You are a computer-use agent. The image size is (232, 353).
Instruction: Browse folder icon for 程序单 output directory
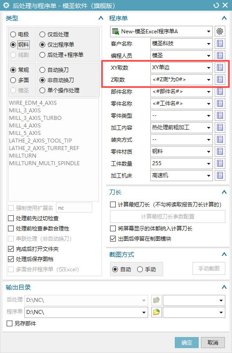coord(156,312)
